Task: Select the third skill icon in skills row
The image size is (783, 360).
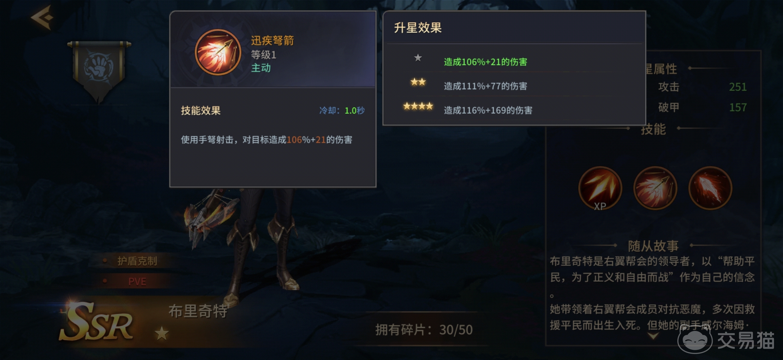Action: 710,188
